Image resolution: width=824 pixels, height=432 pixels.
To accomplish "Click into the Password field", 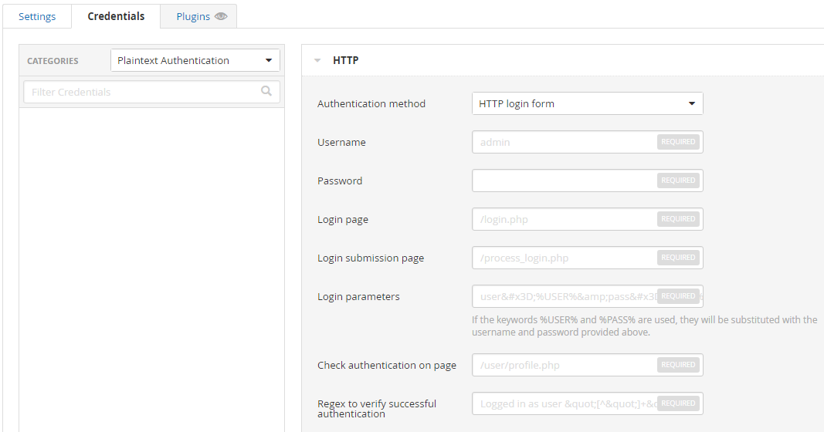I will pos(564,181).
